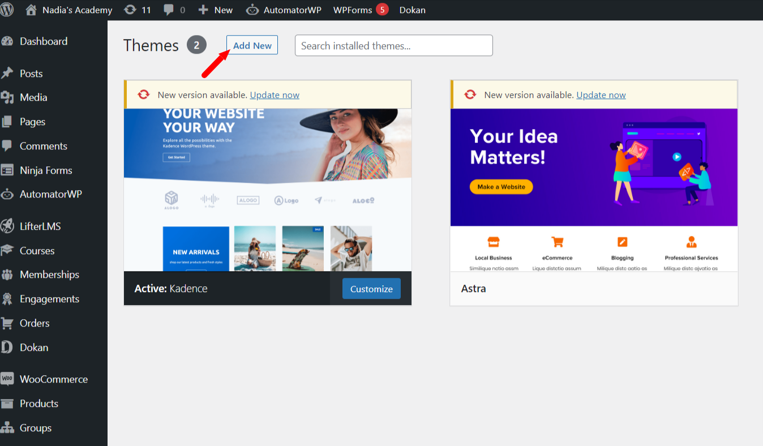Click the Active: Kadence label
Screen dimensions: 763x446
[x=171, y=289]
